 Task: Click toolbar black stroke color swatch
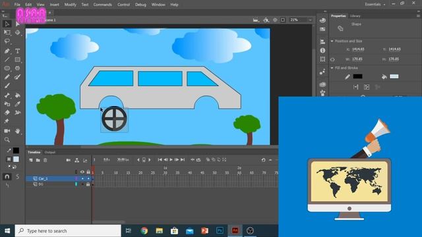pos(16,151)
